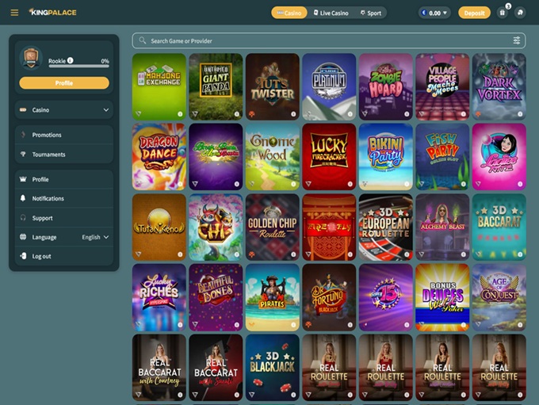The width and height of the screenshot is (539, 405).
Task: Click the yellow Profile button
Action: point(64,83)
